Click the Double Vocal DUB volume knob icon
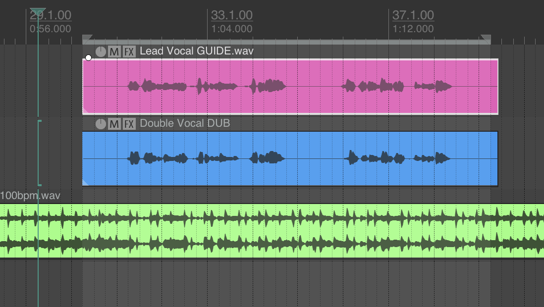 [101, 124]
